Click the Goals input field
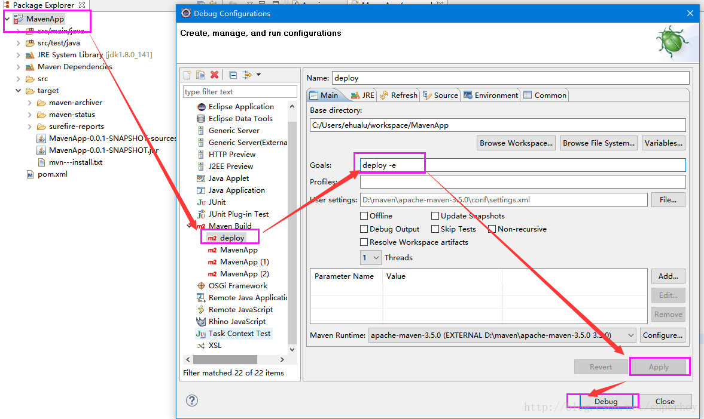This screenshot has width=704, height=419. (523, 165)
